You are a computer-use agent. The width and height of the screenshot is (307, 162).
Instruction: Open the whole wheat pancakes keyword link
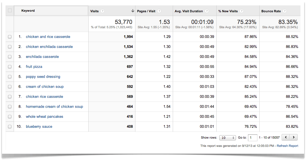click(x=44, y=117)
